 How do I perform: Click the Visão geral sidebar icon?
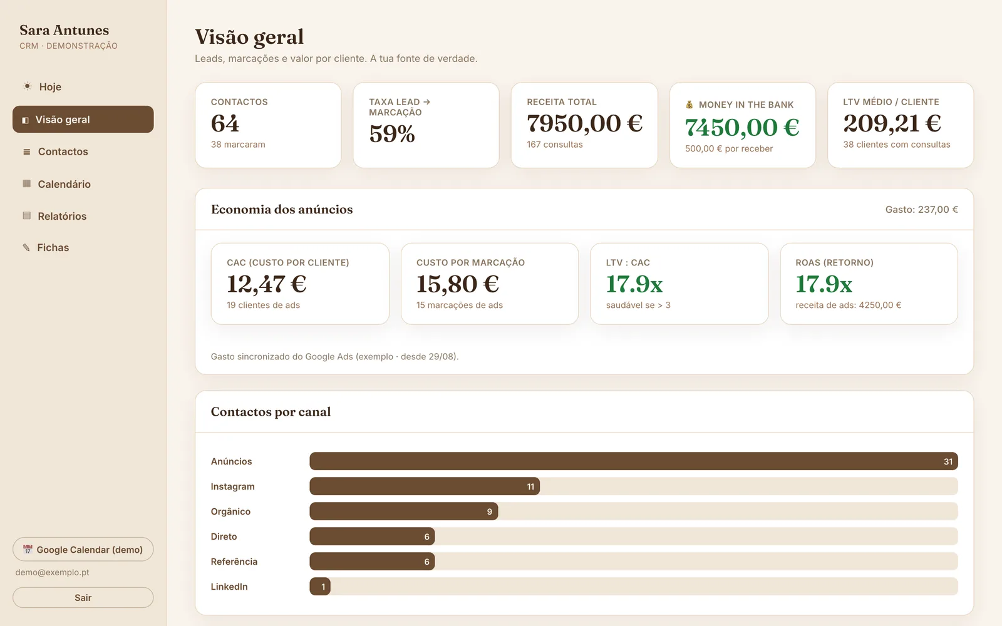click(x=25, y=120)
